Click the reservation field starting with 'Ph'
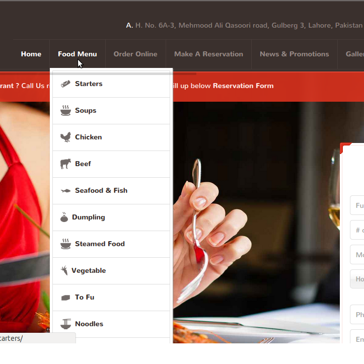Image resolution: width=364 pixels, height=364 pixels. 357,315
